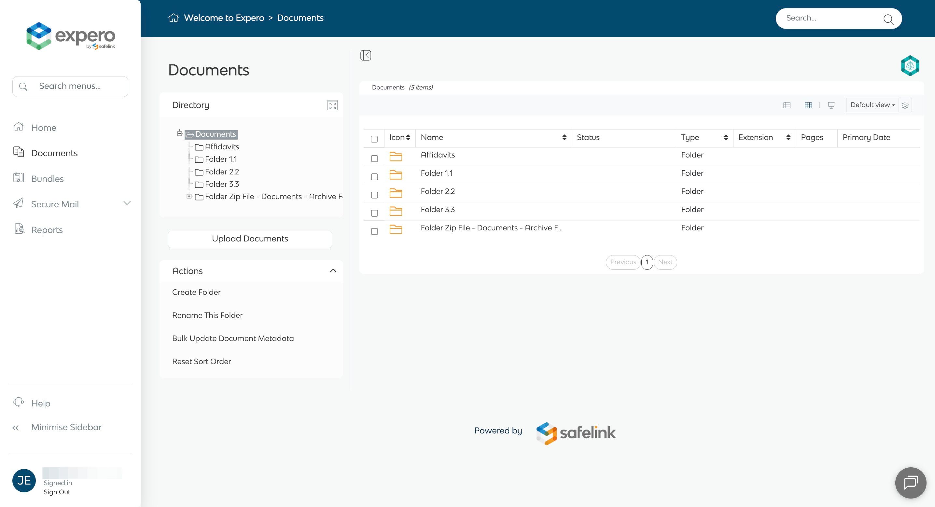The width and height of the screenshot is (935, 507).
Task: Expand the Directory panel to fullscreen
Action: click(x=332, y=105)
